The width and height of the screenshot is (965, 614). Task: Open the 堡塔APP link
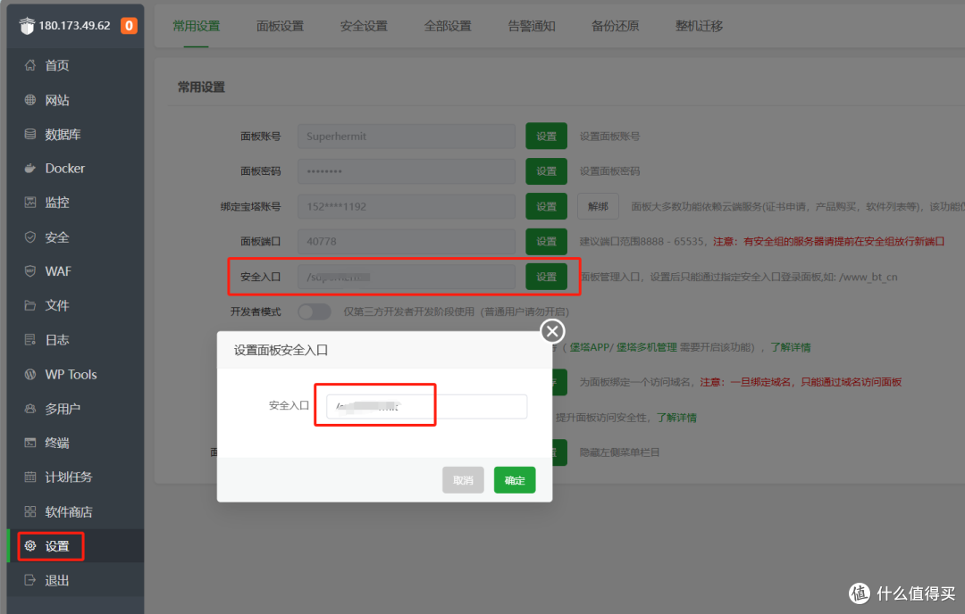tap(589, 347)
